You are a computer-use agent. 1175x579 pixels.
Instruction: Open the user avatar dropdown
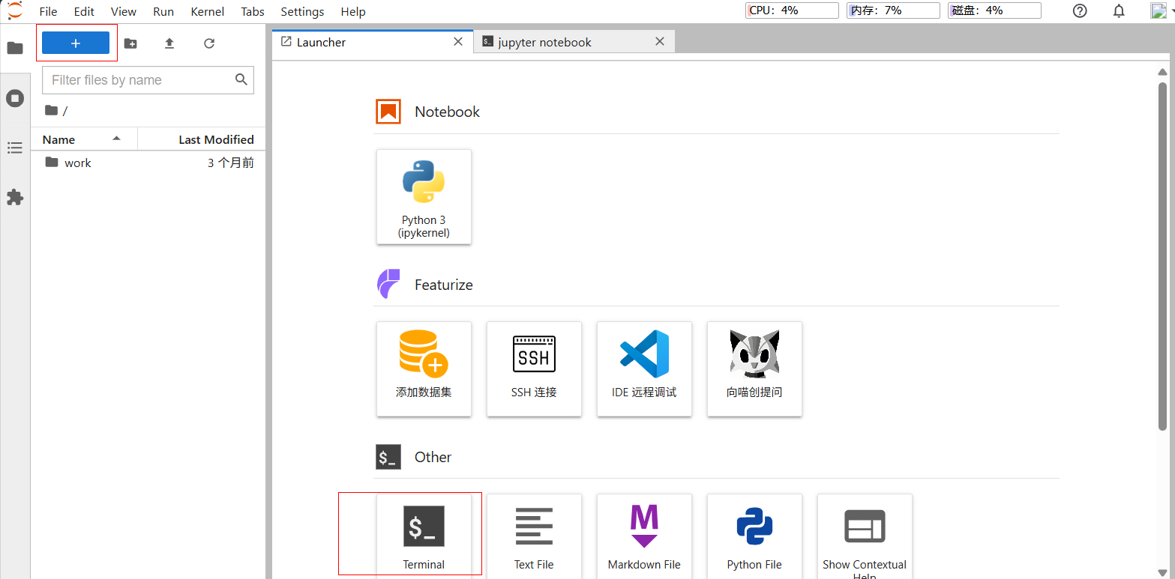click(1162, 10)
